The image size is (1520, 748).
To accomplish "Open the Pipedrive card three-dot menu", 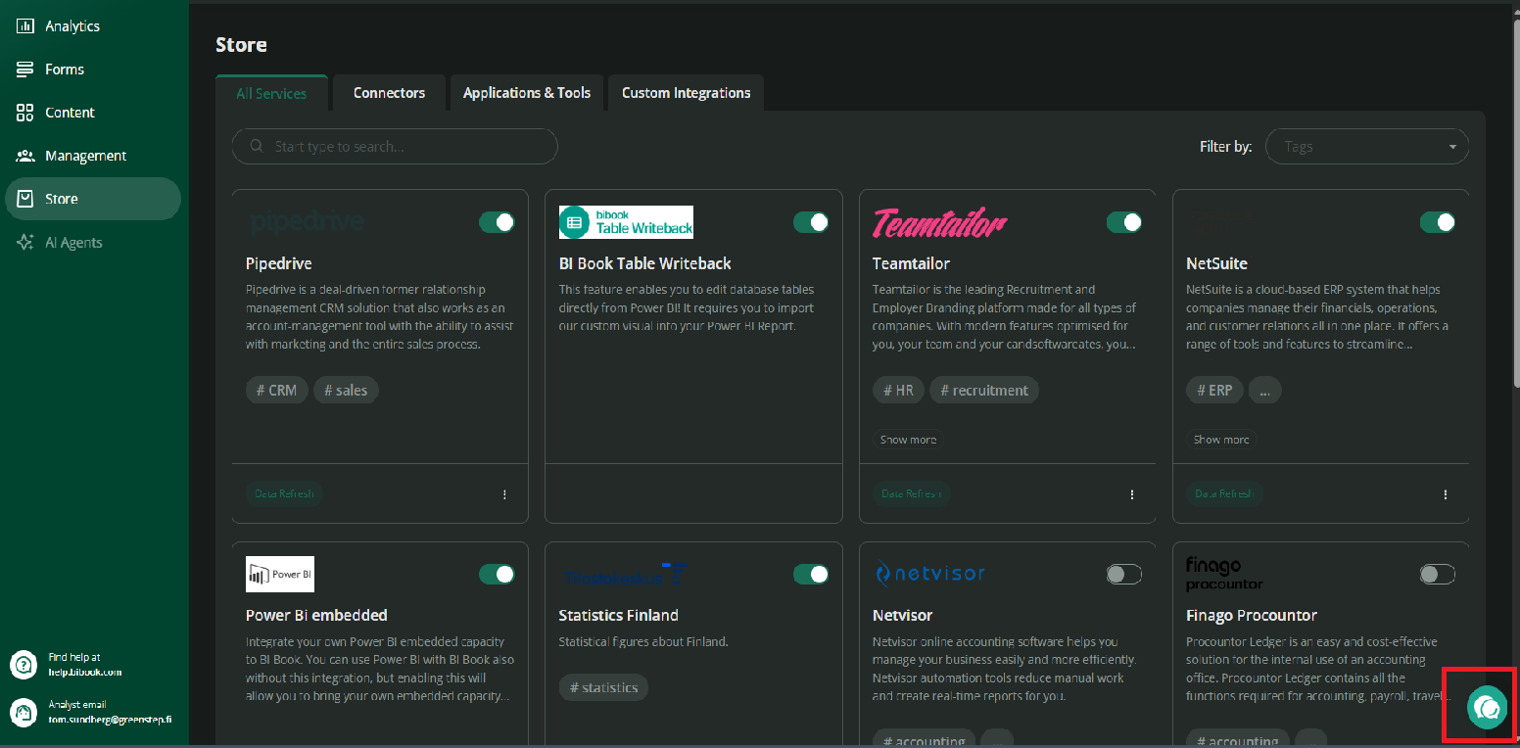I will (x=504, y=494).
